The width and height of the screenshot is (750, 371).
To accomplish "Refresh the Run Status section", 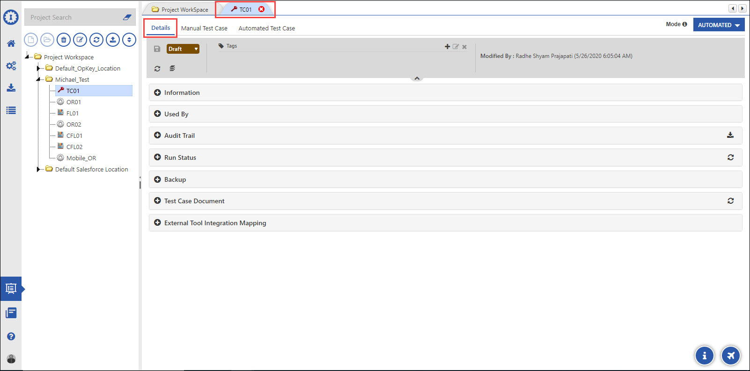I will pos(730,157).
